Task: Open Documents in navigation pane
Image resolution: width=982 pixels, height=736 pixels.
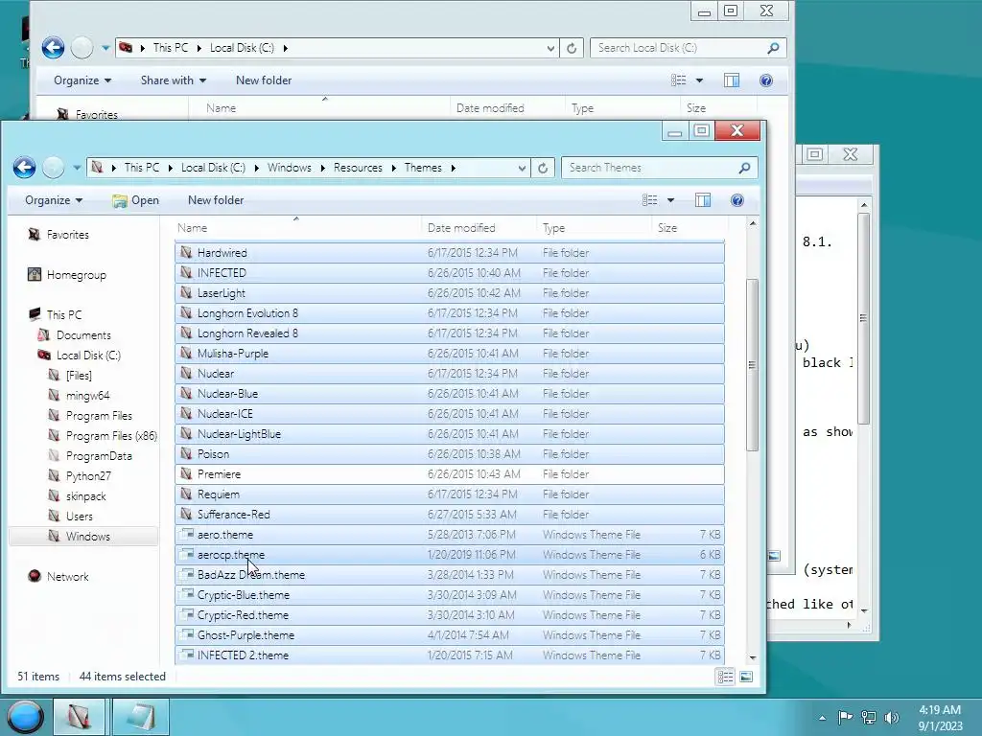Action: [x=83, y=334]
